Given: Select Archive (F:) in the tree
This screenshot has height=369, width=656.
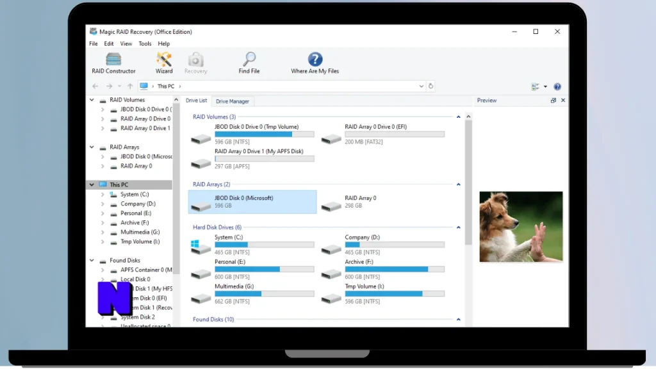Looking at the screenshot, I should 135,223.
